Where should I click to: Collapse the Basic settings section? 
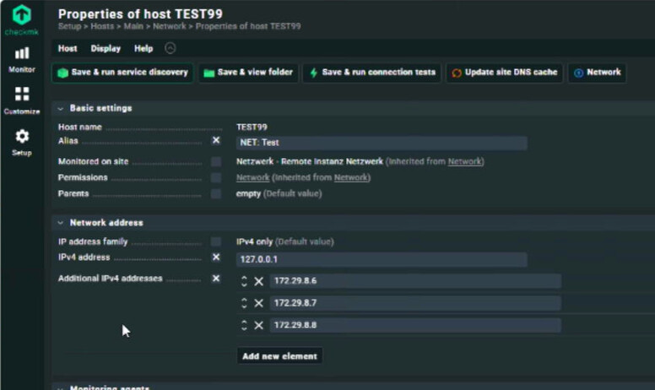click(61, 109)
